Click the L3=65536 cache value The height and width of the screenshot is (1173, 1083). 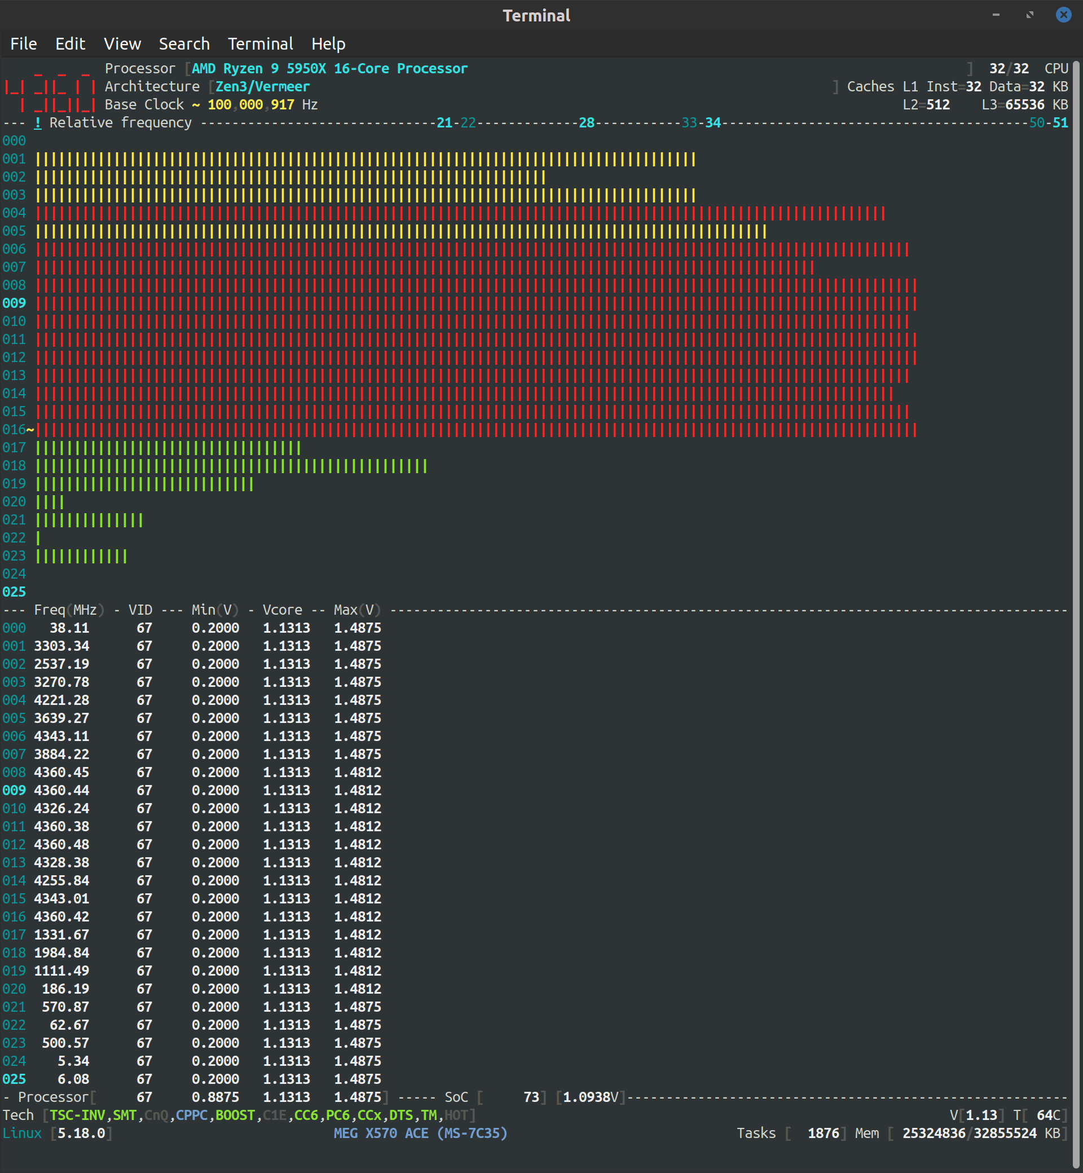1012,105
